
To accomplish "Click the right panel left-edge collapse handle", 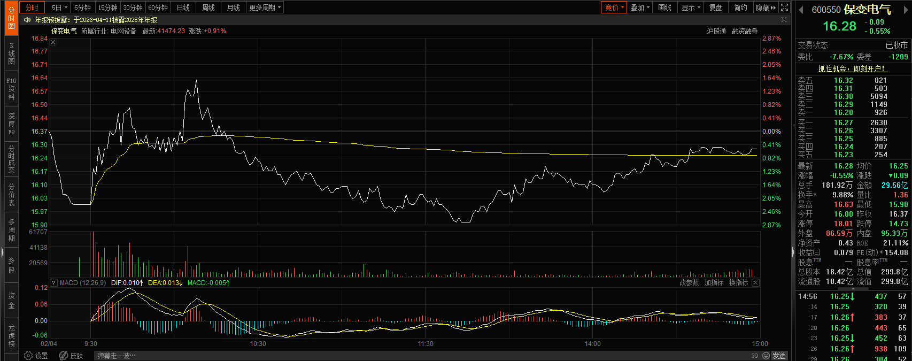I will pyautogui.click(x=793, y=252).
